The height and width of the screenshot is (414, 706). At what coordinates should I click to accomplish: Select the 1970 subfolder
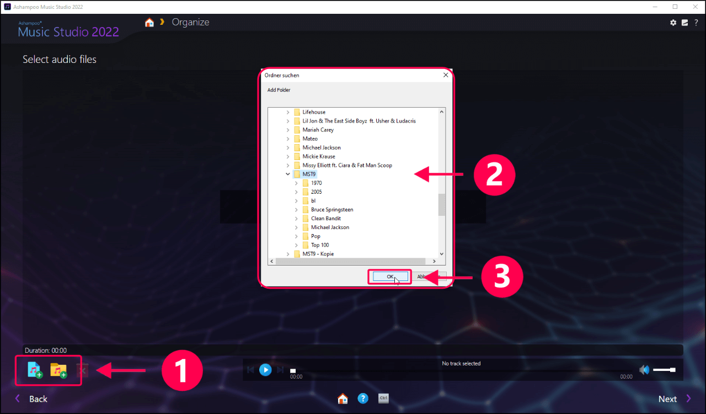click(x=316, y=183)
